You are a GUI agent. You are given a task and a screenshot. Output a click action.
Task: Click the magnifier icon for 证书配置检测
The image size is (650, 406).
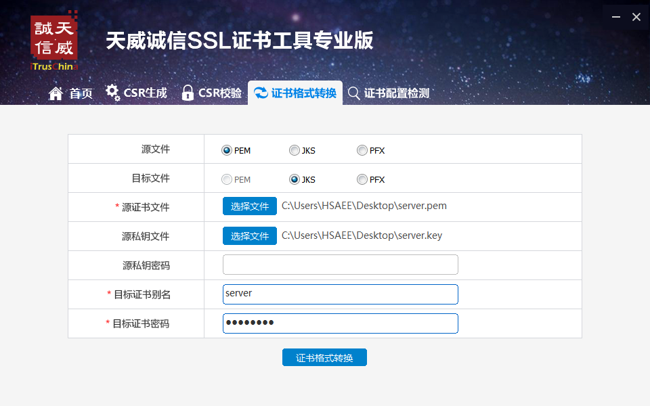click(x=353, y=93)
